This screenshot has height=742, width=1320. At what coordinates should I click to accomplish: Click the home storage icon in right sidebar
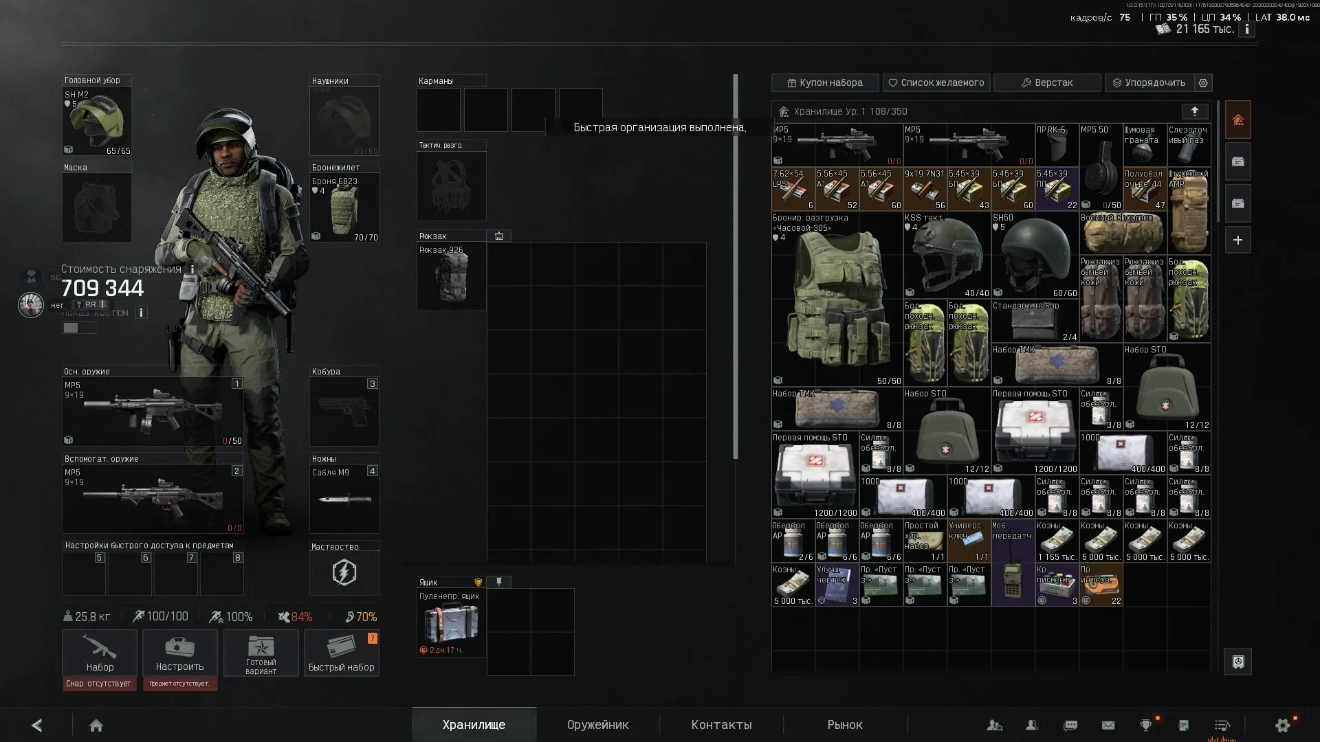(1238, 120)
